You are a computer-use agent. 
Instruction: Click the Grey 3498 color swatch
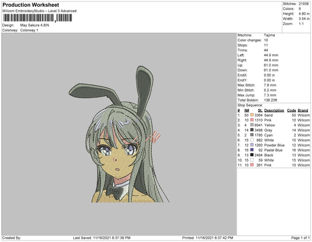point(252,130)
